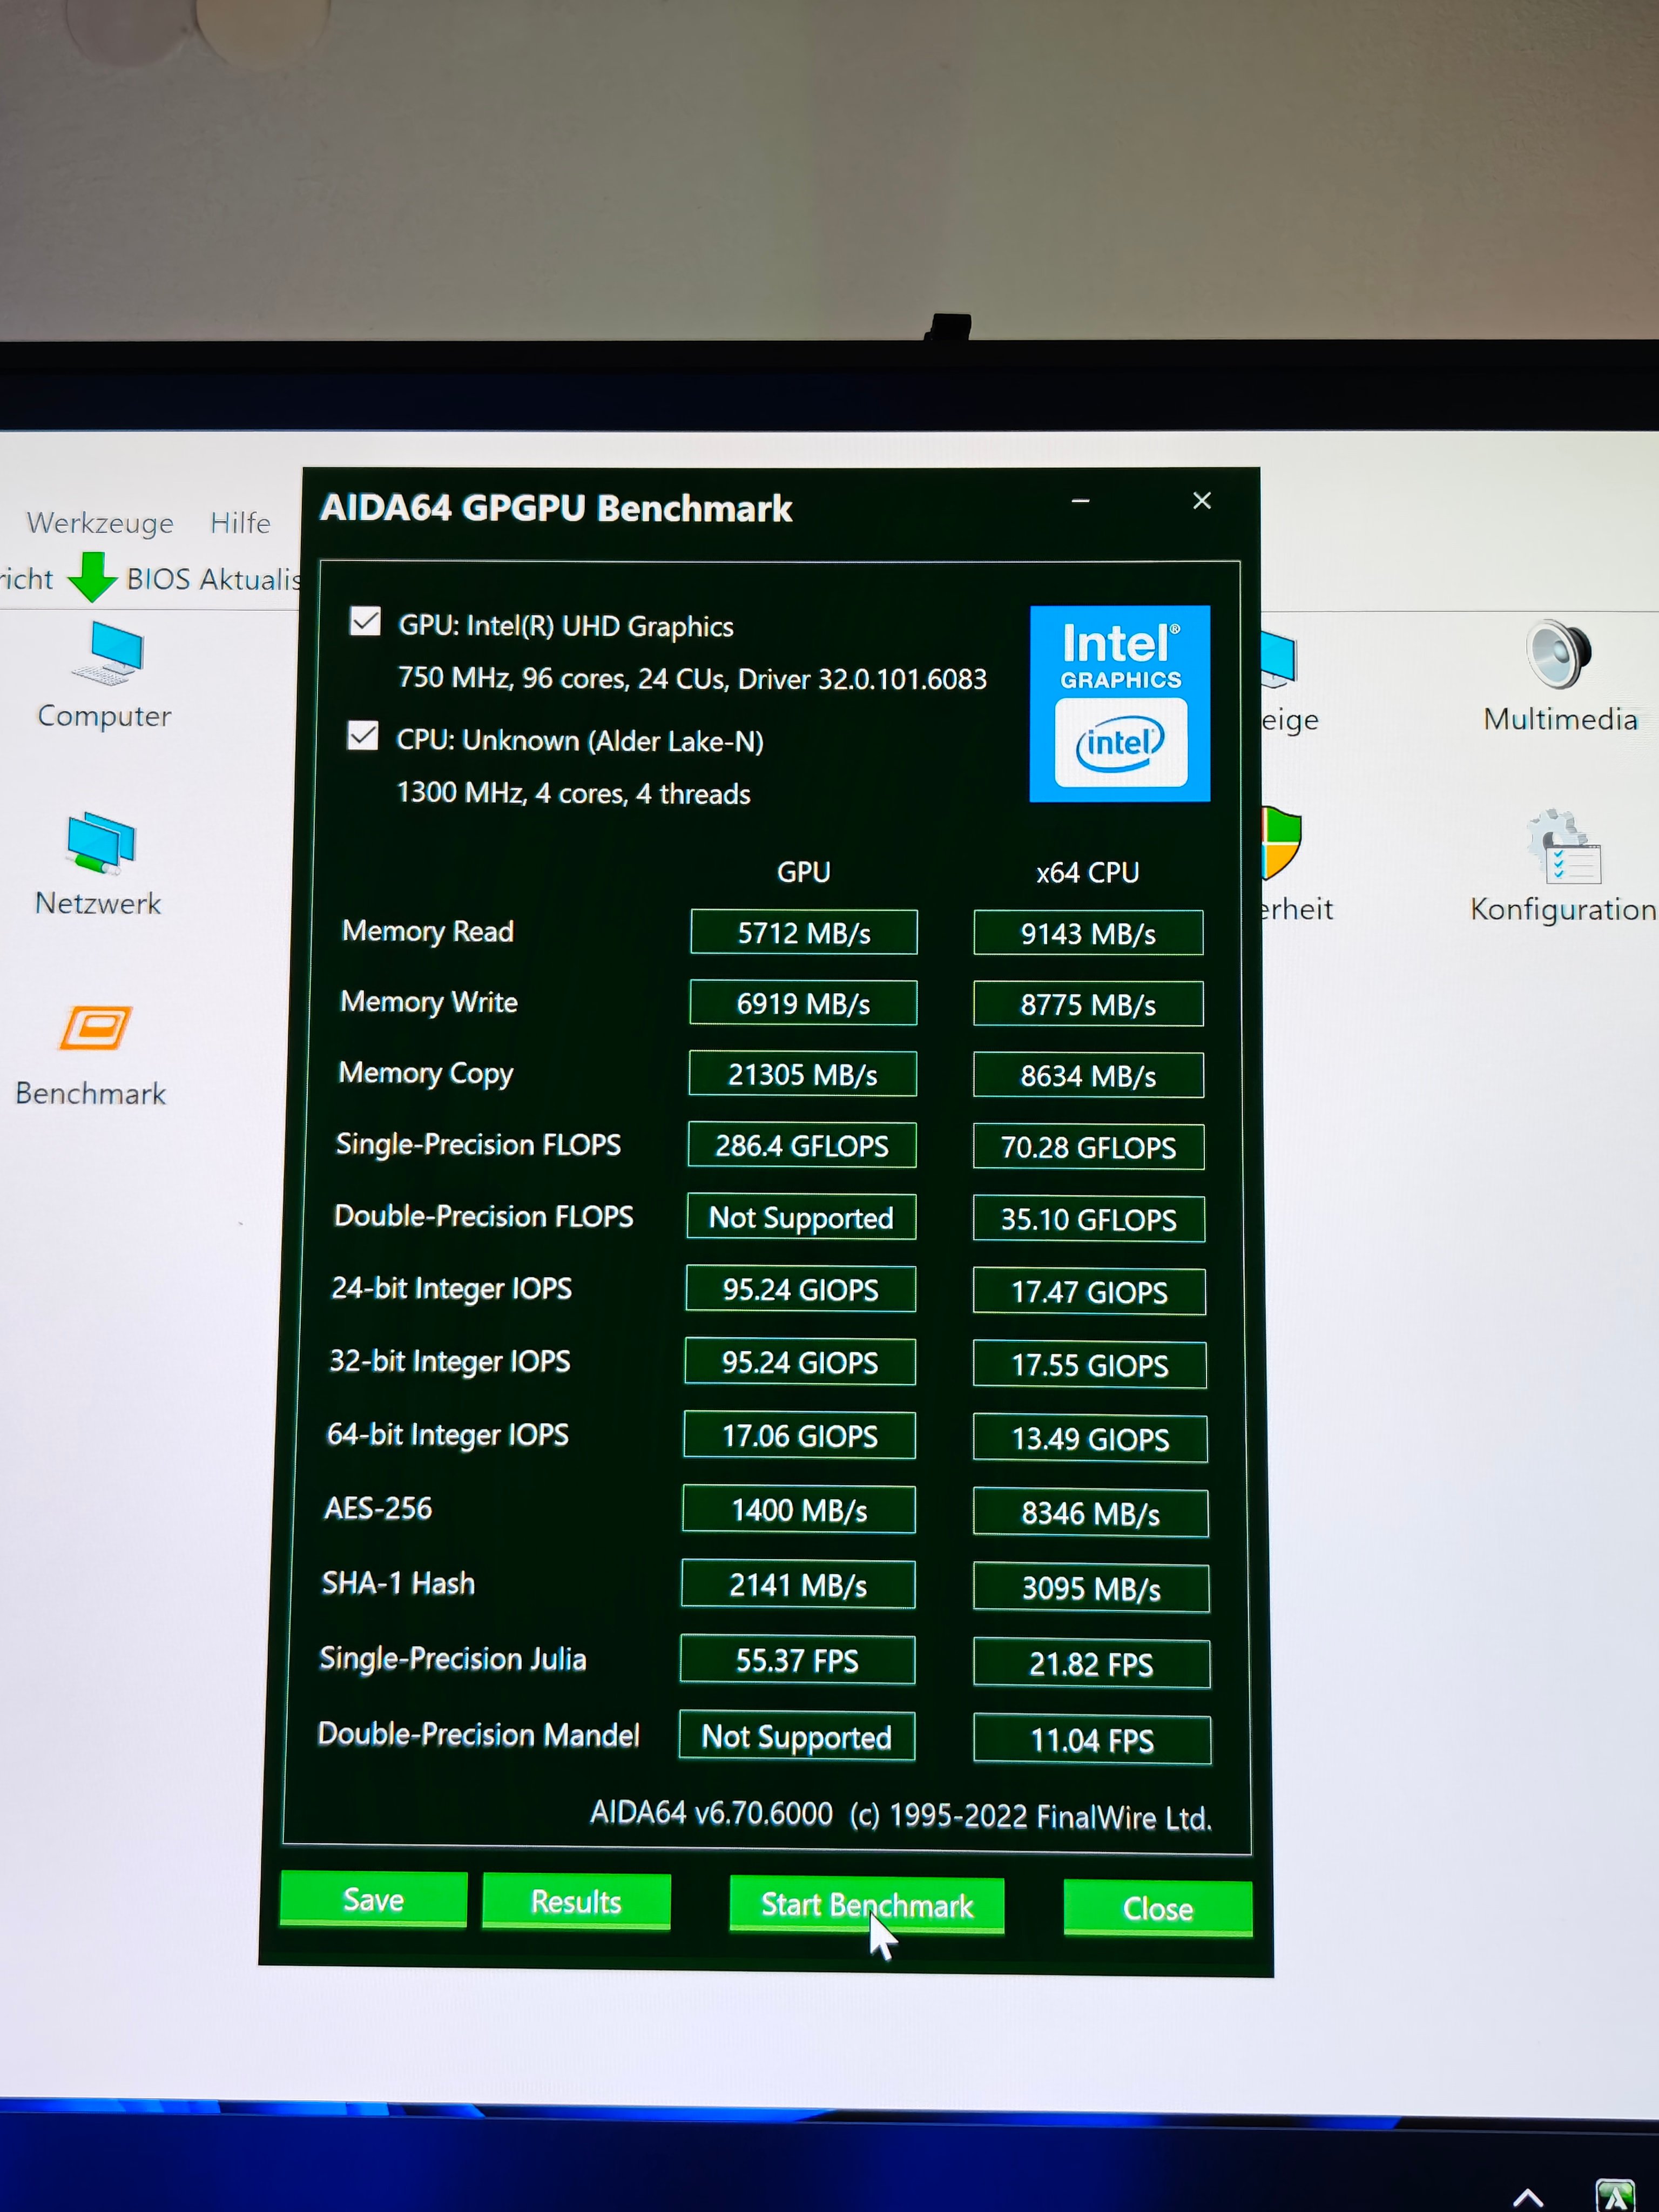Click the Results button

click(576, 1901)
